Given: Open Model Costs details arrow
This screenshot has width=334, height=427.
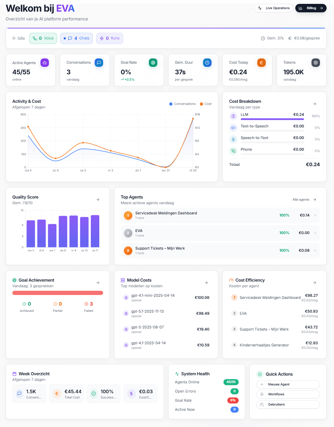Looking at the screenshot, I should pyautogui.click(x=206, y=283).
